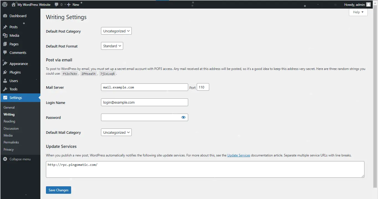378x199 pixels.
Task: Open the Default Post Format dropdown
Action: coord(112,46)
